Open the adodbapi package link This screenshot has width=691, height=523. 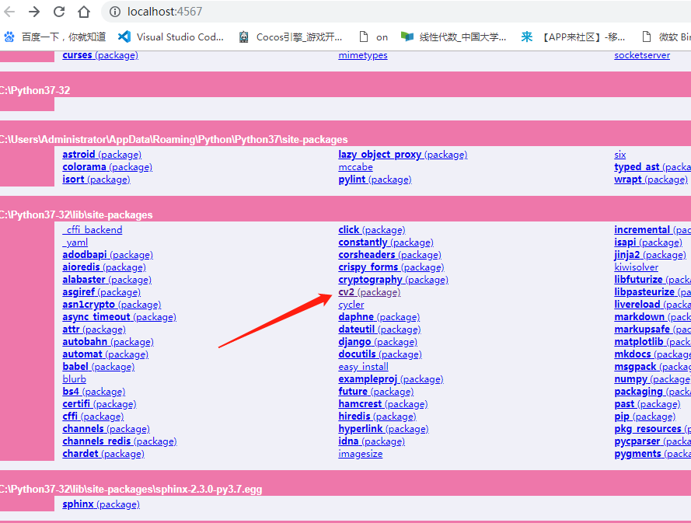coord(107,255)
